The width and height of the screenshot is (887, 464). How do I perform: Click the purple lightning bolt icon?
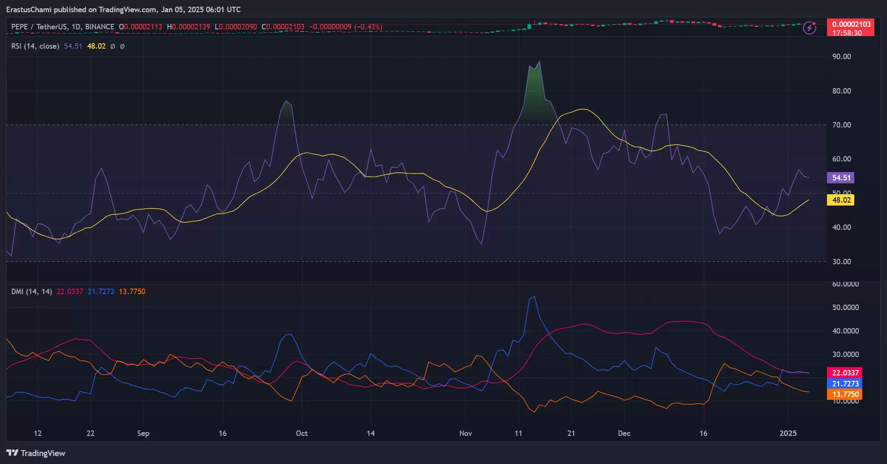809,28
